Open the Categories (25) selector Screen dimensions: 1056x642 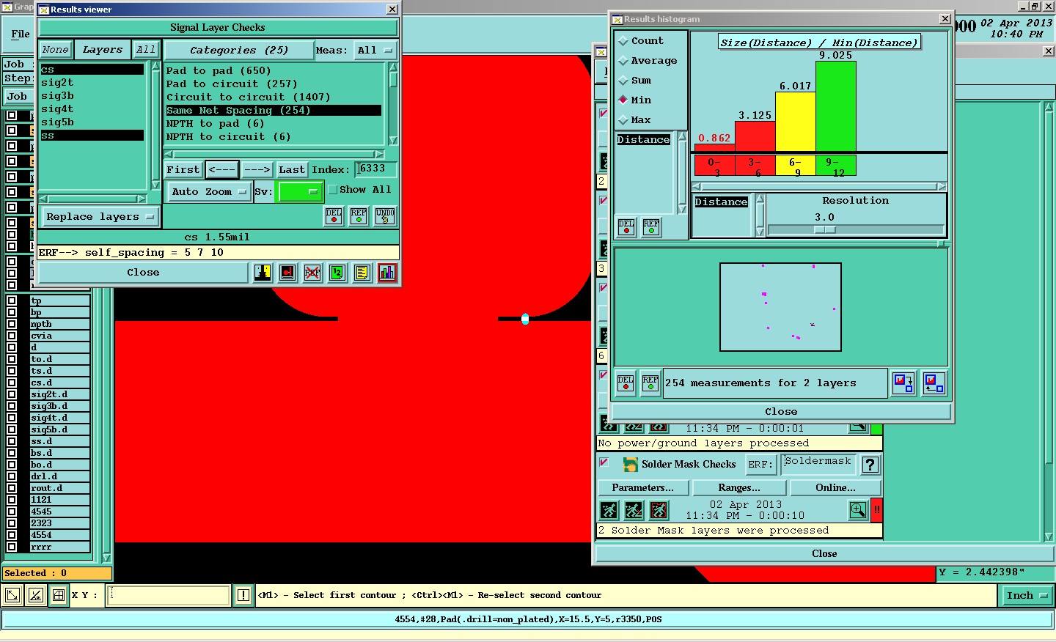point(239,51)
